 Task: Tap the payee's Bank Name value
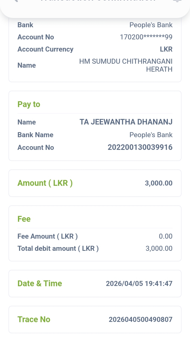tap(151, 135)
